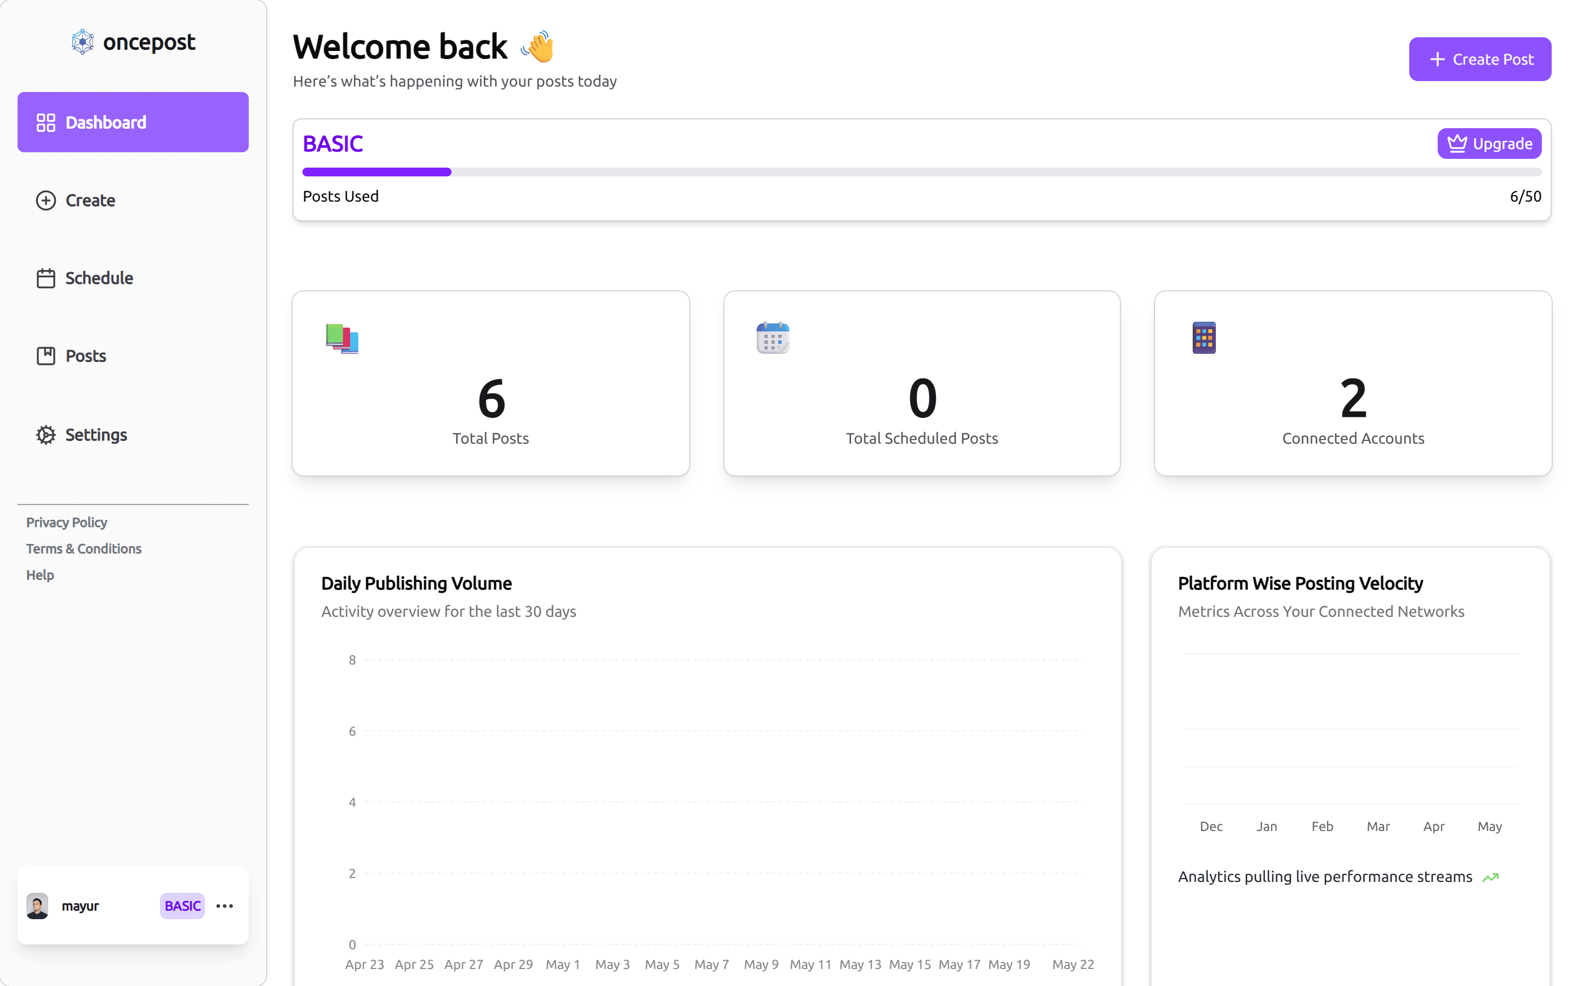Image resolution: width=1578 pixels, height=986 pixels.
Task: Click the calendar icon on Scheduled Posts card
Action: 773,338
